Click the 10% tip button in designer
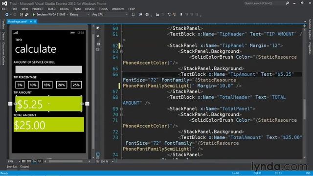The width and height of the screenshot is (313, 176). point(33,85)
